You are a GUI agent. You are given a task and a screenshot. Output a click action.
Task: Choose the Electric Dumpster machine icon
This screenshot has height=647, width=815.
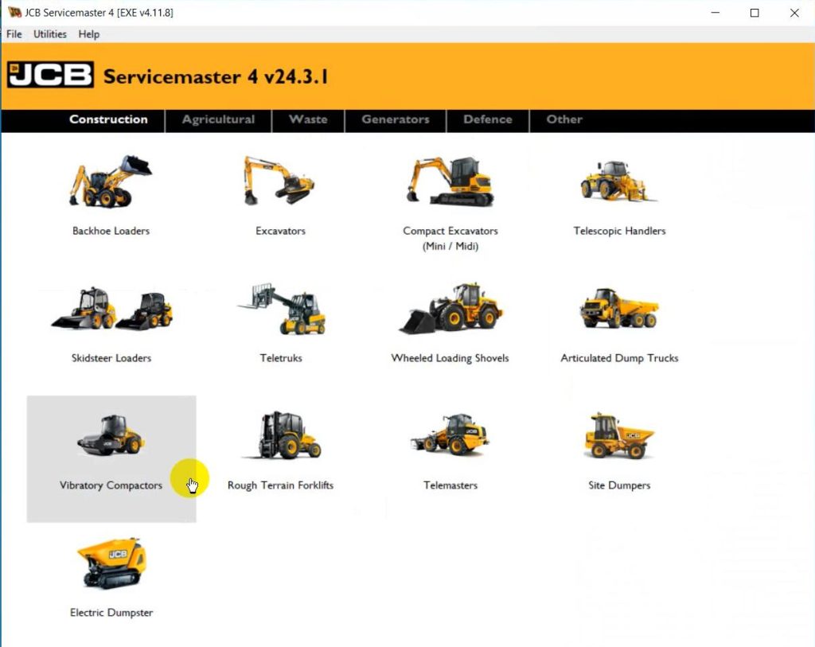coord(111,563)
